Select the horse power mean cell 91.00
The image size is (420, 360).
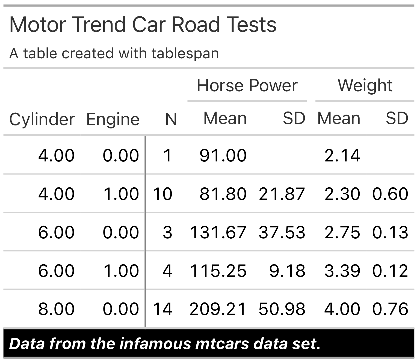[x=223, y=155]
